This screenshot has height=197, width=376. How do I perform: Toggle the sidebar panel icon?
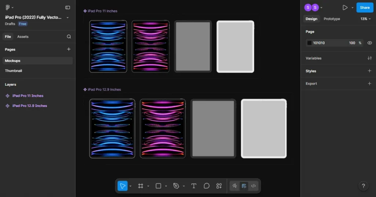coord(68,7)
